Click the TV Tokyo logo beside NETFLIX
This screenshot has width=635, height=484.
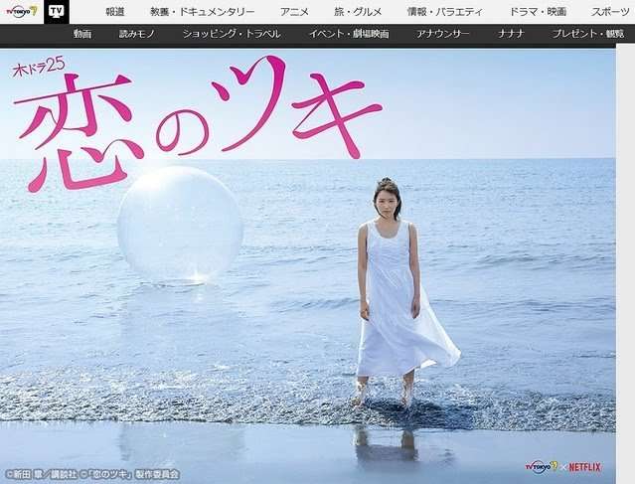(542, 466)
